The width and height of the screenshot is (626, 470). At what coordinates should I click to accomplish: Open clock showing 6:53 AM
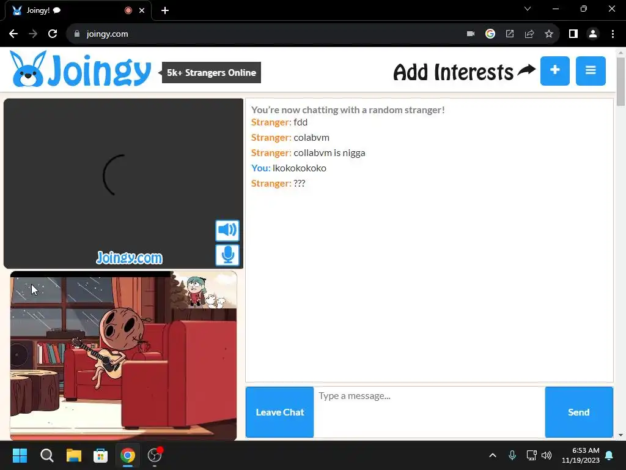tap(581, 455)
